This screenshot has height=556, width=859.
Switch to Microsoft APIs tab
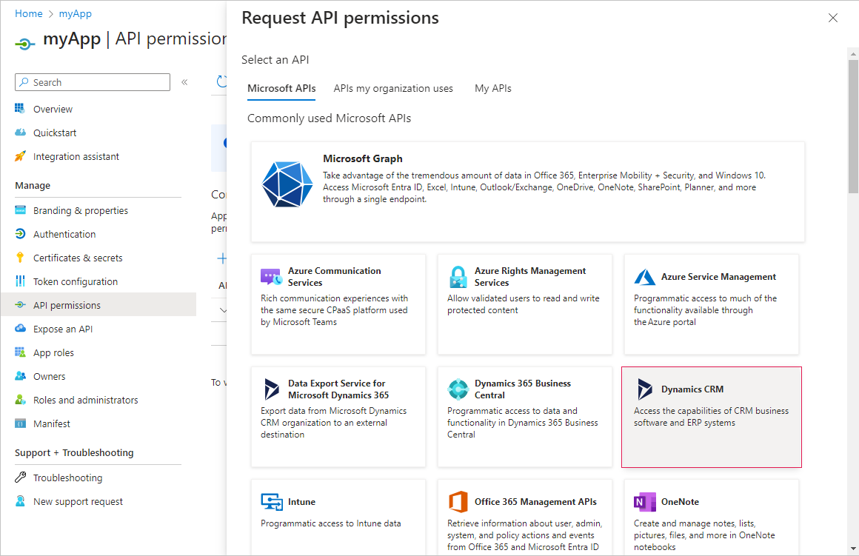(x=281, y=88)
